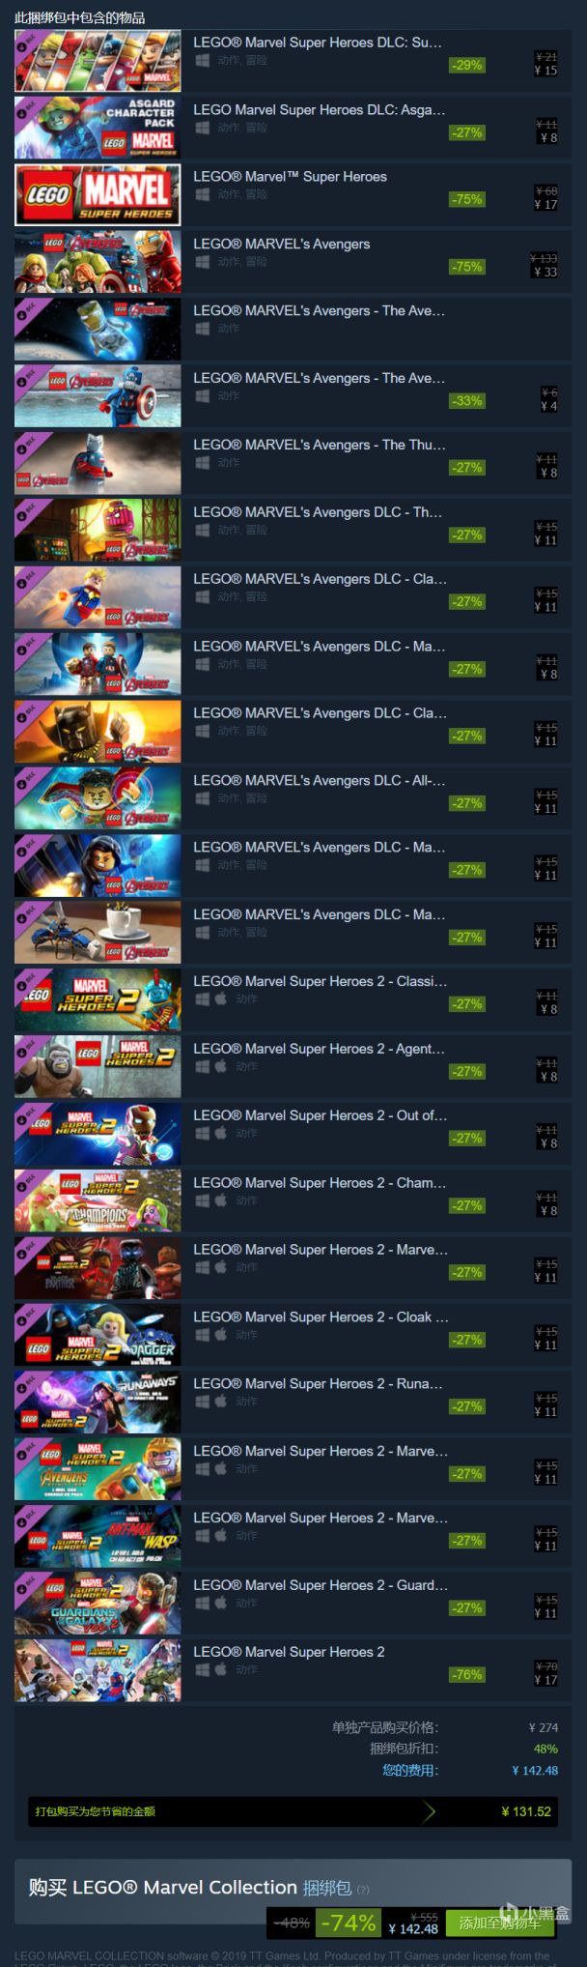
Task: Open LEGO® Marvel Super Heroes 2 title link
Action: (x=289, y=1652)
